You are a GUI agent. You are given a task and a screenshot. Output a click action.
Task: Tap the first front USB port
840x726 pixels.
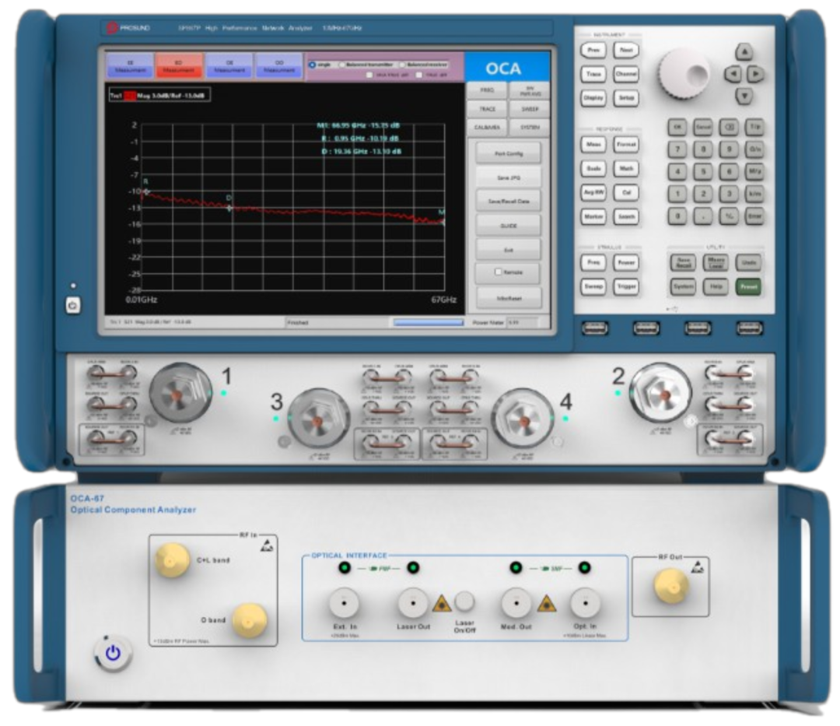pyautogui.click(x=595, y=328)
